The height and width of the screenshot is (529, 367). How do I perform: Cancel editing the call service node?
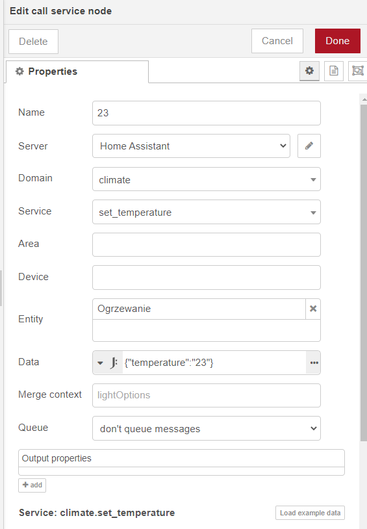point(277,41)
